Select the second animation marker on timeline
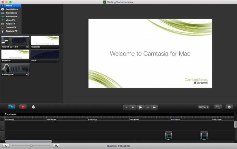Image resolution: width=237 pixels, height=149 pixels. (204, 136)
